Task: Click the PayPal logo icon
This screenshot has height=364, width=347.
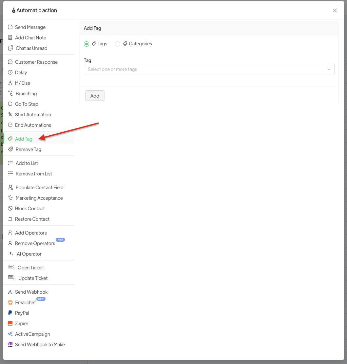Action: [10, 313]
